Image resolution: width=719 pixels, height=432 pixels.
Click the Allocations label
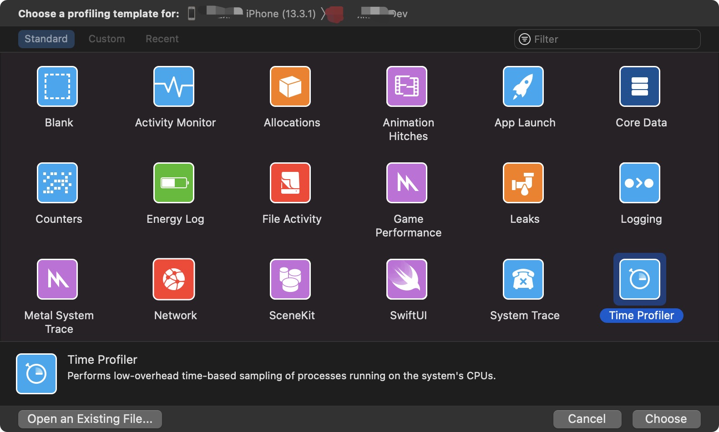(x=292, y=123)
